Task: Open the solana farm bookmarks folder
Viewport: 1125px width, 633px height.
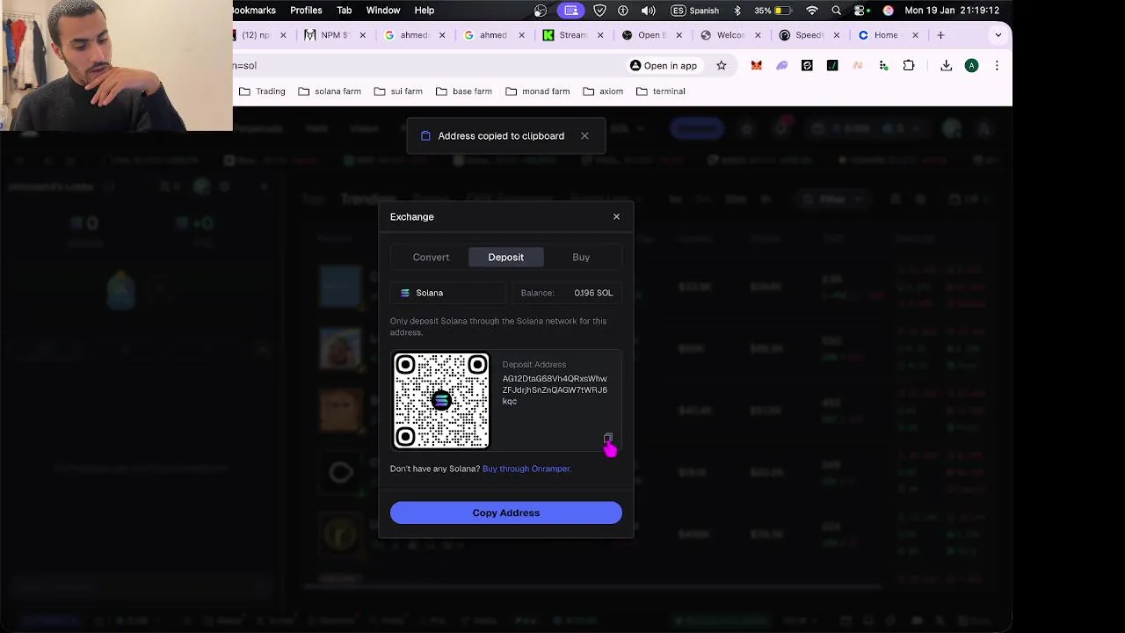Action: (x=330, y=91)
